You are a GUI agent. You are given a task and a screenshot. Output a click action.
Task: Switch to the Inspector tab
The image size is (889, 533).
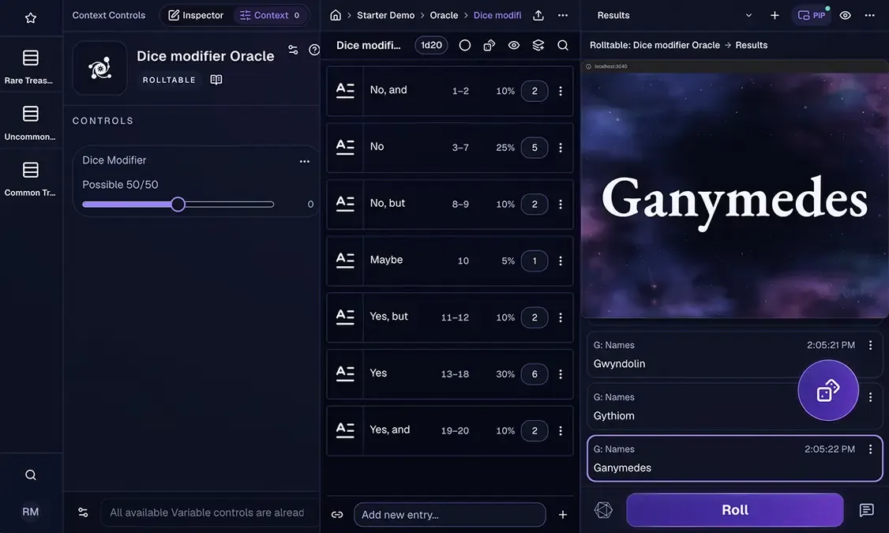(x=196, y=15)
